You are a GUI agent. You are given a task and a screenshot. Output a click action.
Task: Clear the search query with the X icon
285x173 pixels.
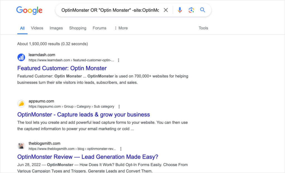(166, 10)
